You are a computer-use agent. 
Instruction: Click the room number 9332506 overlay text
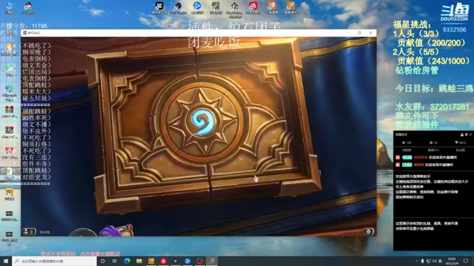pos(454,30)
